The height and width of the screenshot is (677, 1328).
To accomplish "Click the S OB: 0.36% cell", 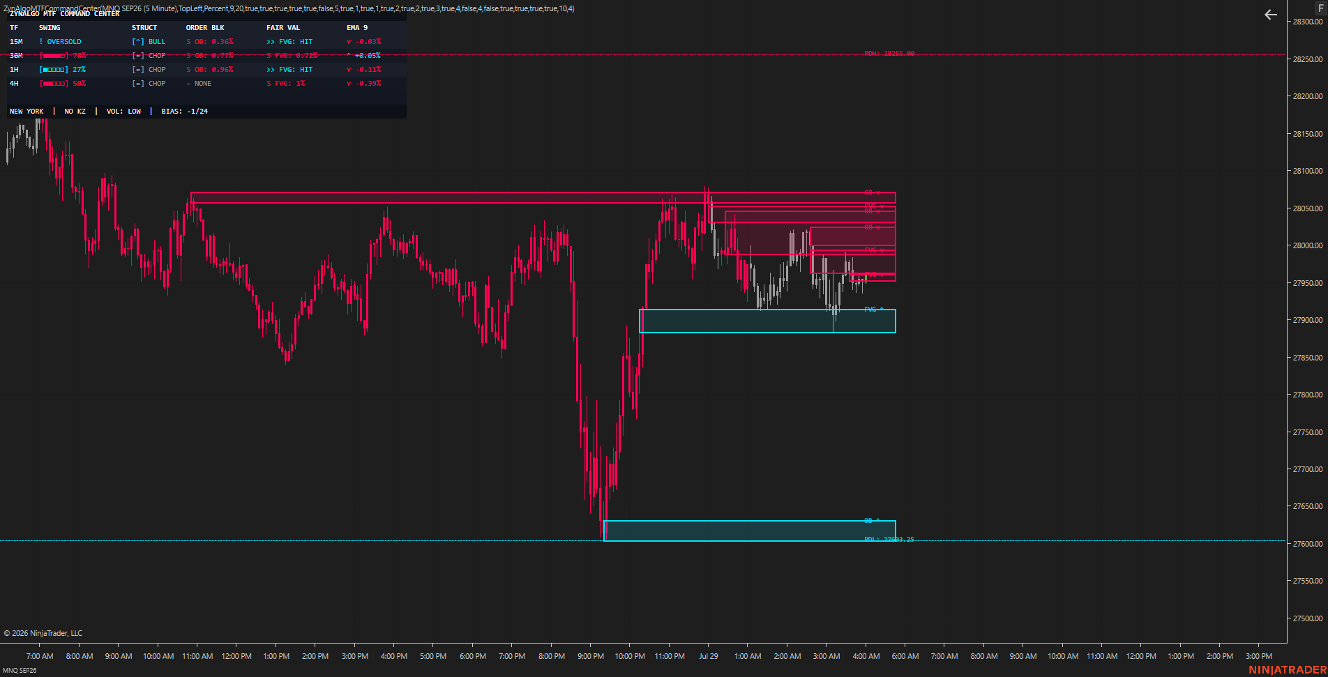I will (x=209, y=42).
